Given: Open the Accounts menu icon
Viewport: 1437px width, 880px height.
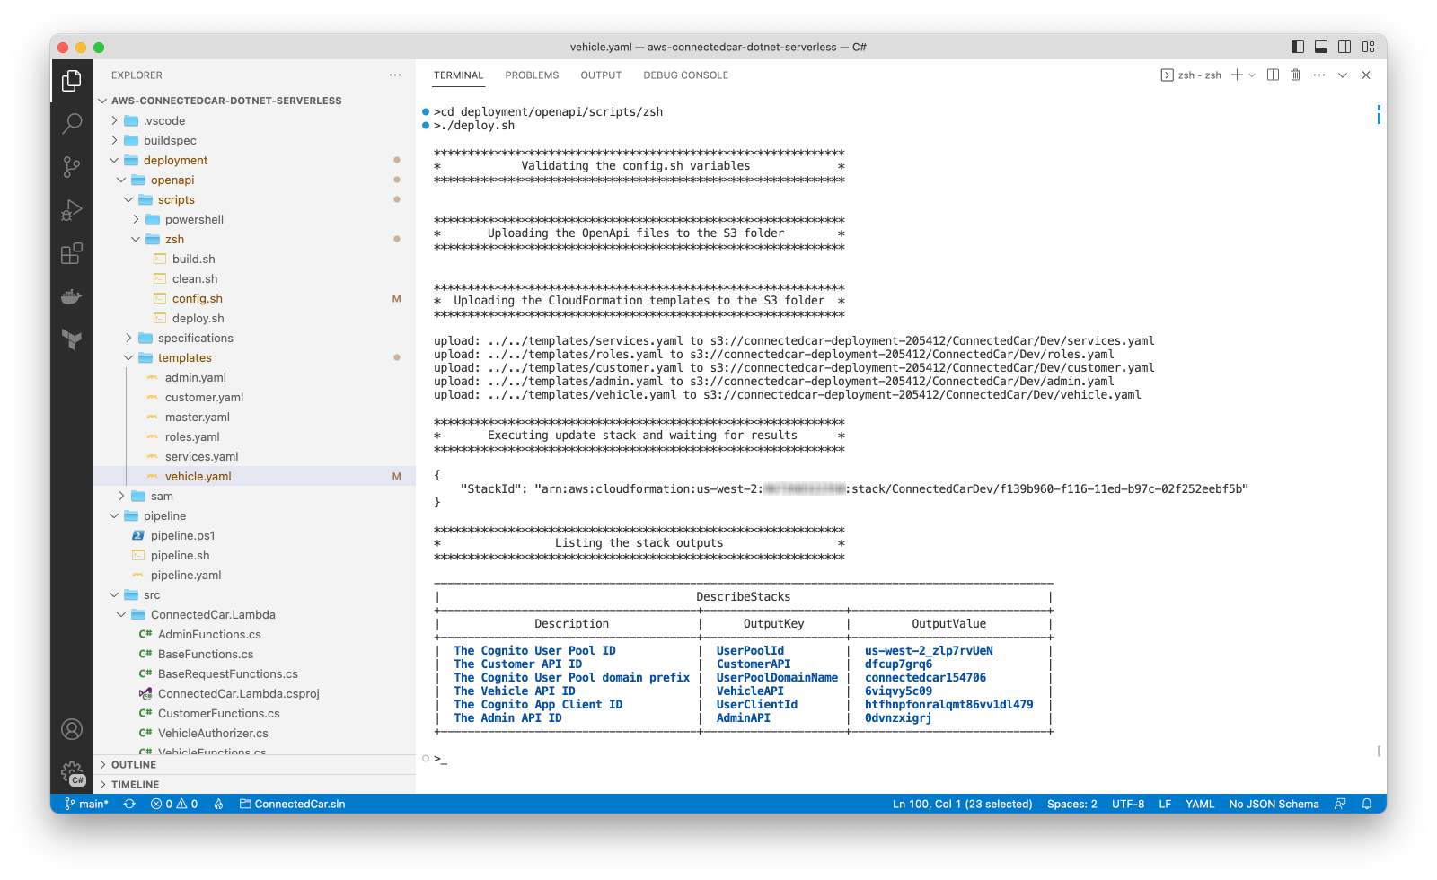Looking at the screenshot, I should [72, 729].
